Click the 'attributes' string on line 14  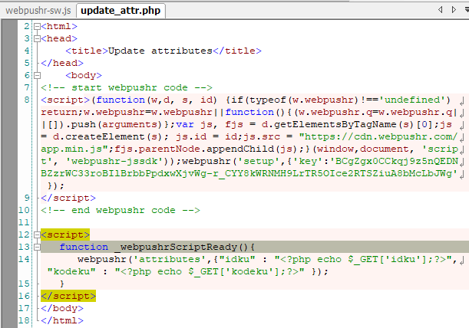tap(170, 259)
